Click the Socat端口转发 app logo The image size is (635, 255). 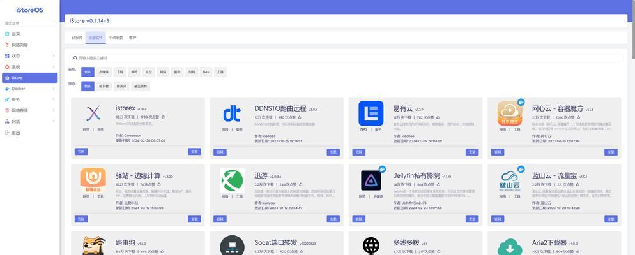[x=232, y=245]
